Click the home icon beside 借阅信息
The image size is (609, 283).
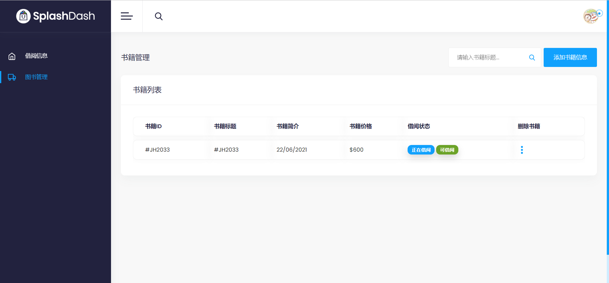tap(12, 56)
